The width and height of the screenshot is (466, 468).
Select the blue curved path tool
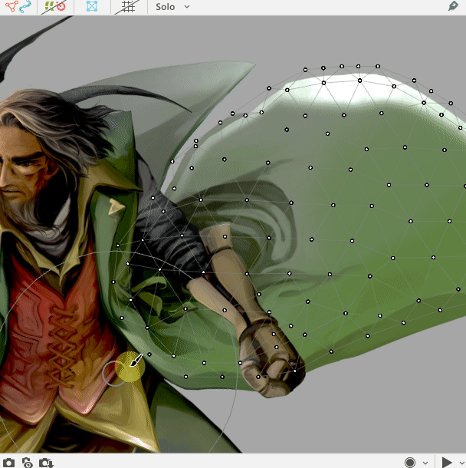pos(25,6)
